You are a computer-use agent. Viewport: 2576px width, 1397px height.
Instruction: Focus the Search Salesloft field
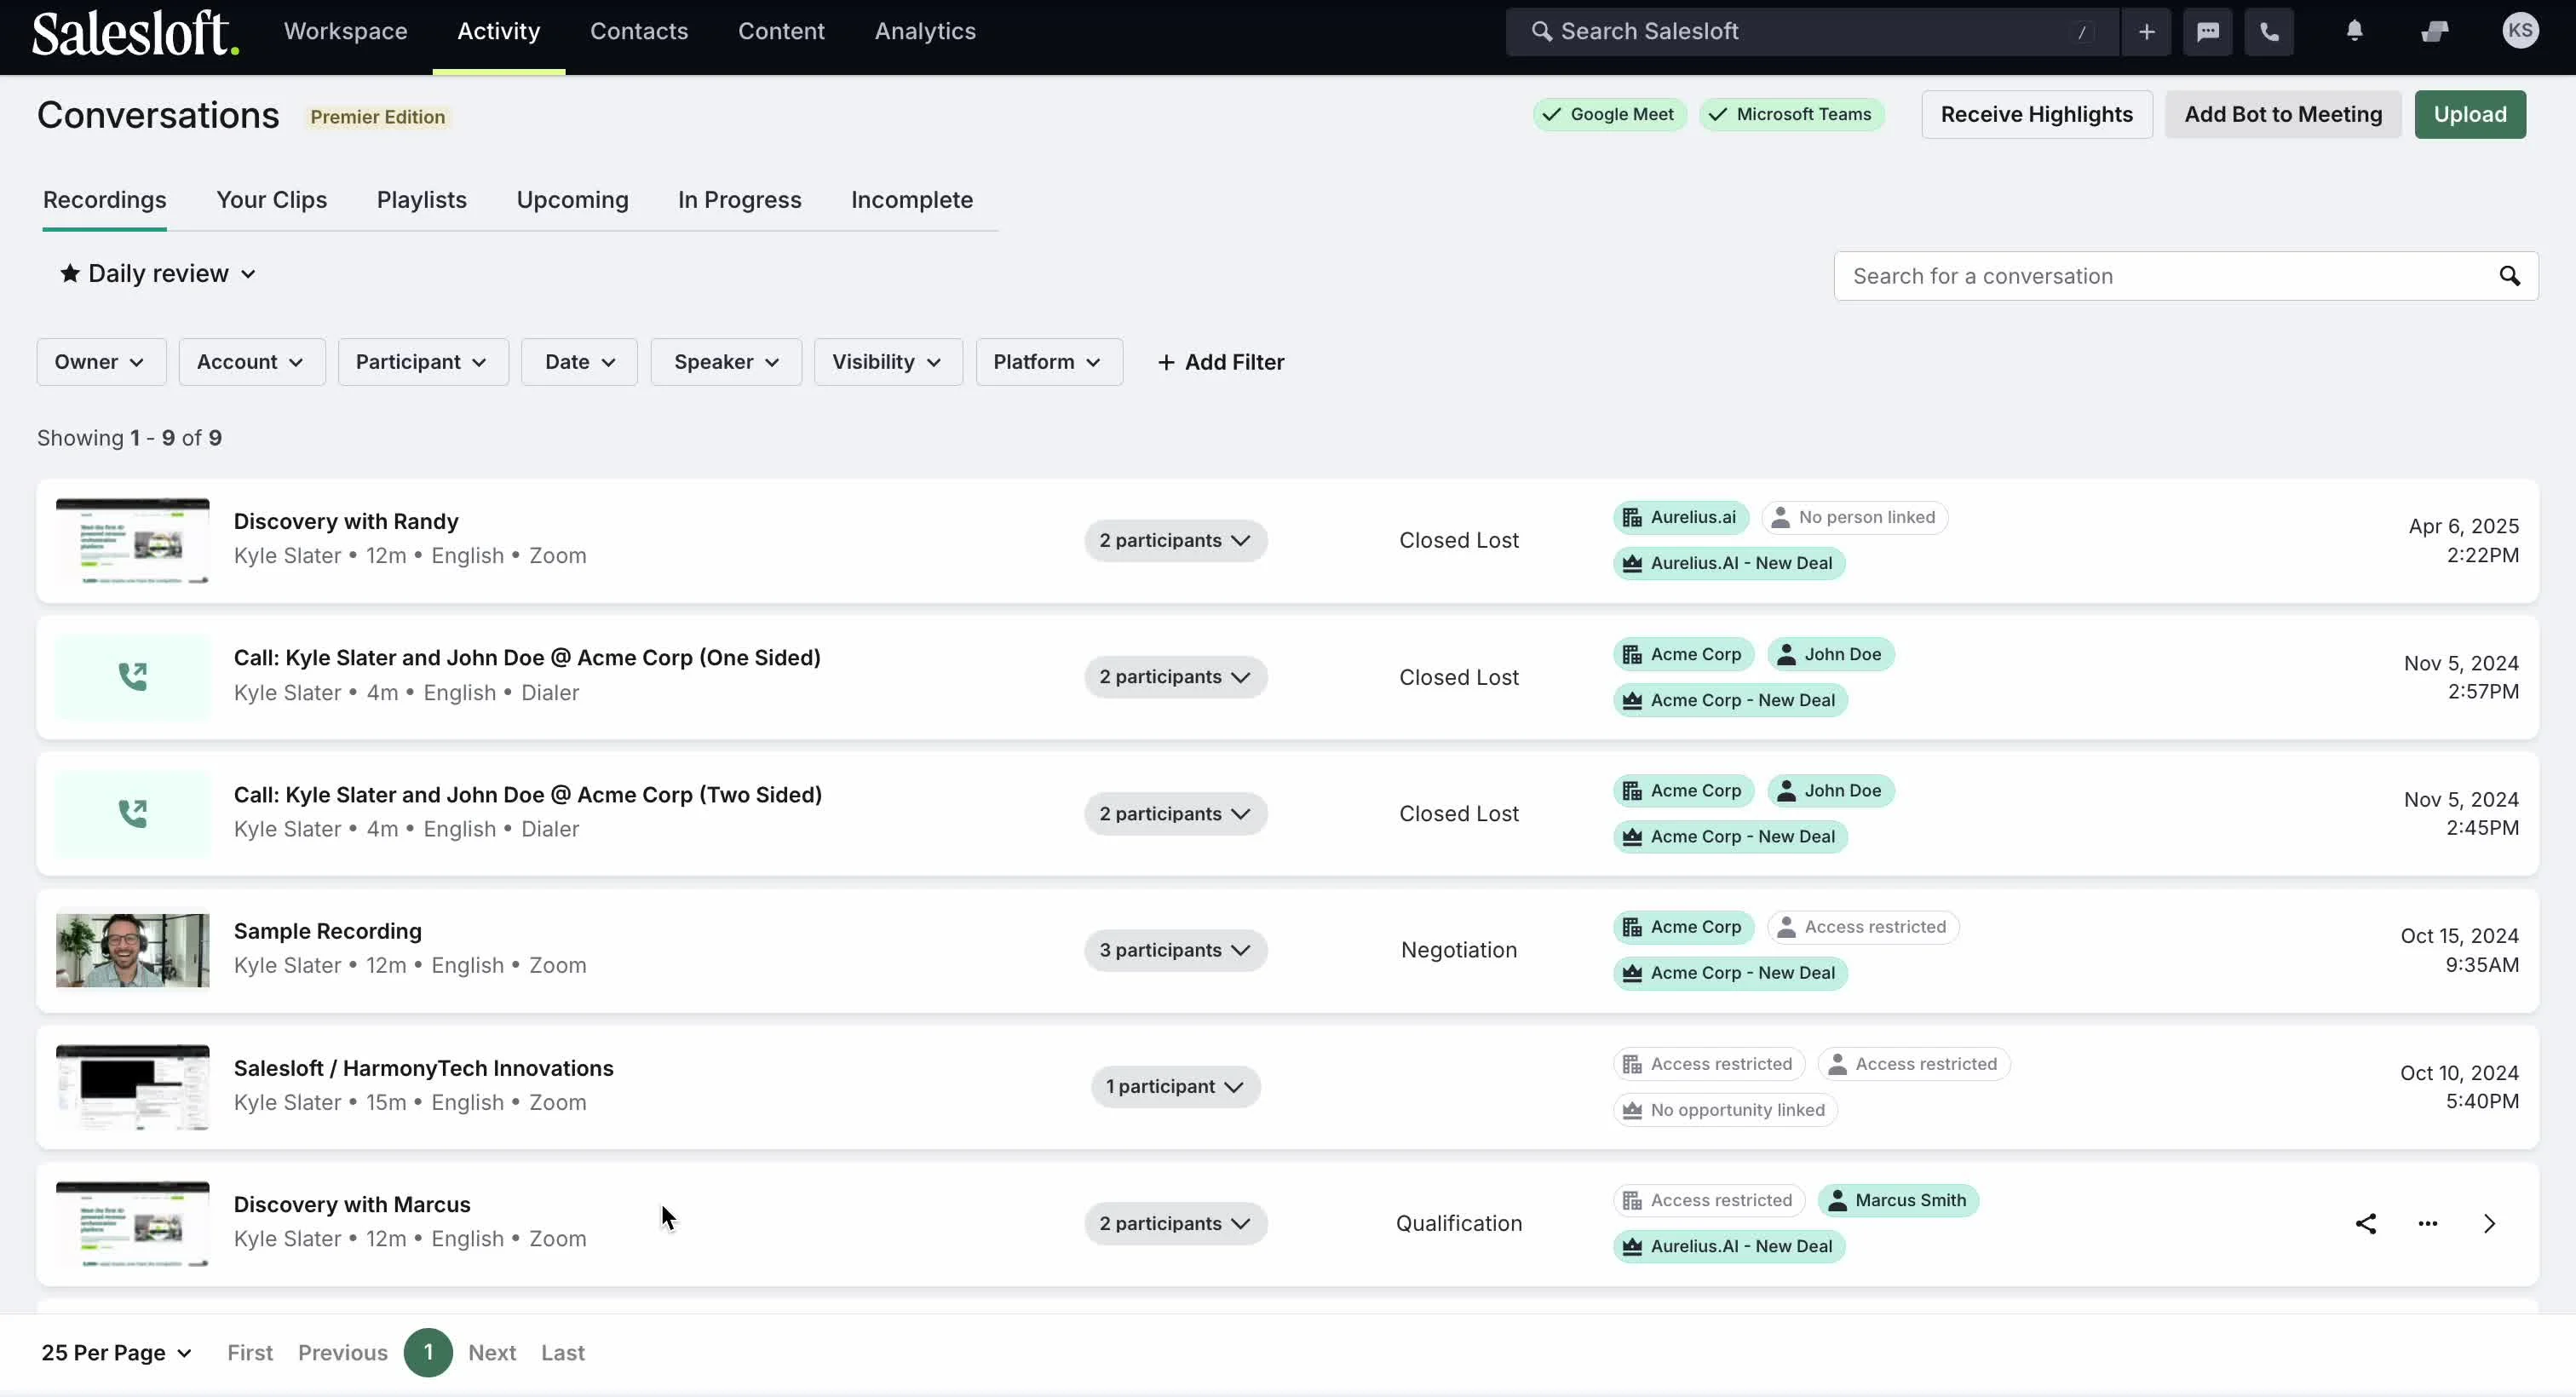[1811, 32]
